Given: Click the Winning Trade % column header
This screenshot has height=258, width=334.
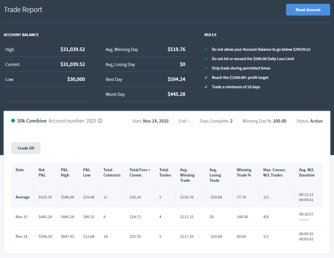Looking at the screenshot, I should pyautogui.click(x=244, y=173).
